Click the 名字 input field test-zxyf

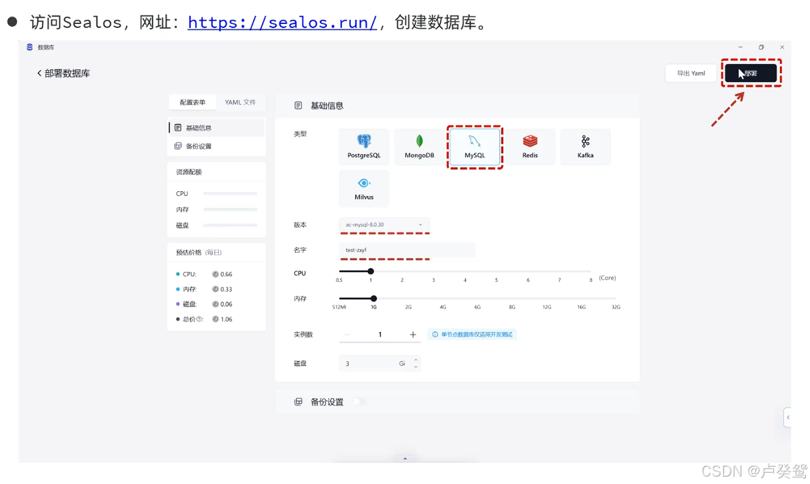(407, 250)
